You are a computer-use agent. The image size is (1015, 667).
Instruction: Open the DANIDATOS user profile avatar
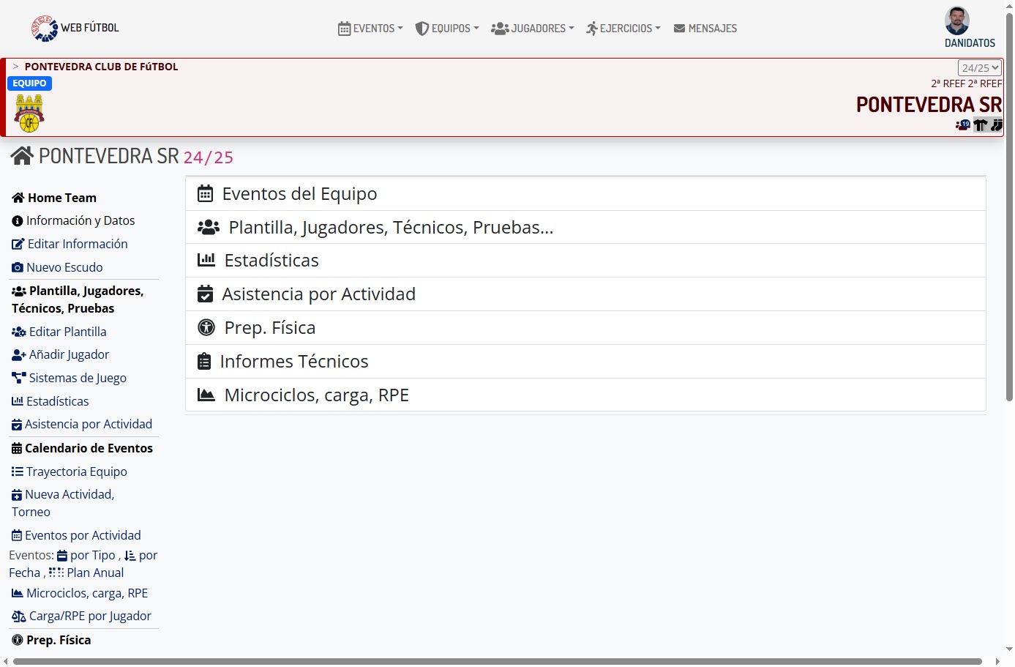click(x=956, y=21)
